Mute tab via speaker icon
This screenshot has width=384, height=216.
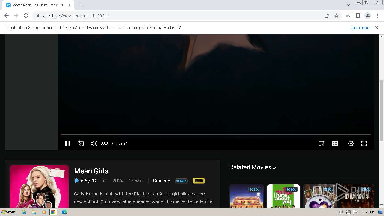coord(63,5)
